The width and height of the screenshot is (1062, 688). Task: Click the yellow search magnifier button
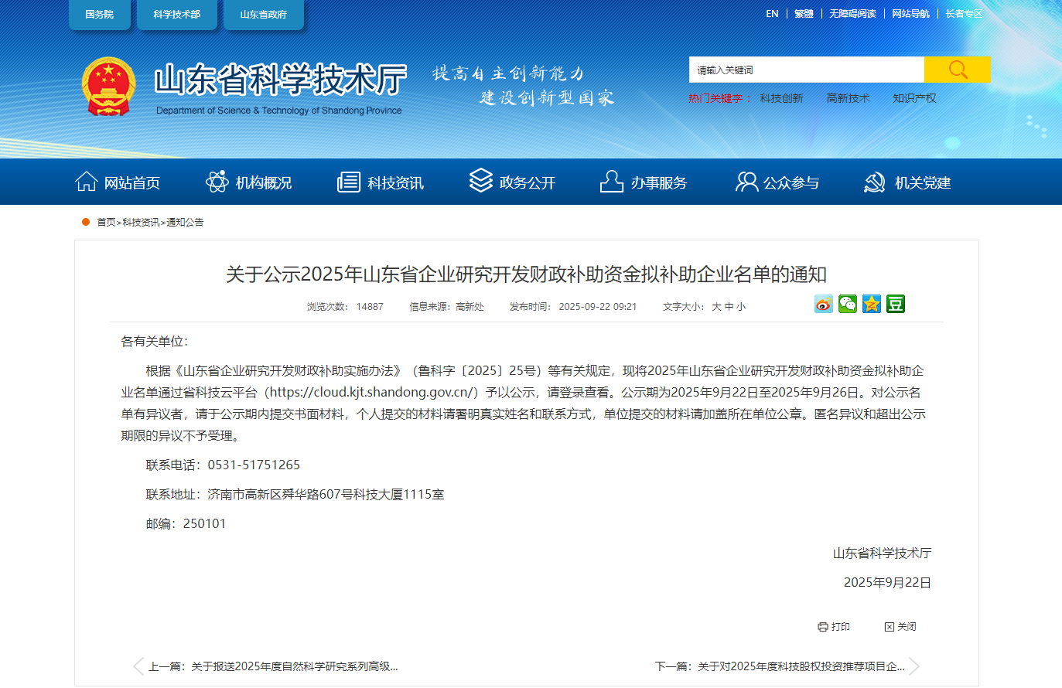point(958,70)
